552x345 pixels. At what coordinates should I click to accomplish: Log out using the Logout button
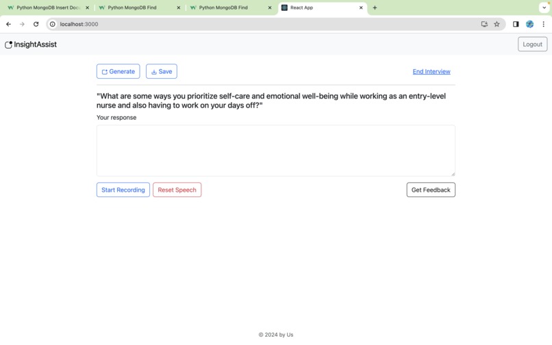pyautogui.click(x=532, y=44)
